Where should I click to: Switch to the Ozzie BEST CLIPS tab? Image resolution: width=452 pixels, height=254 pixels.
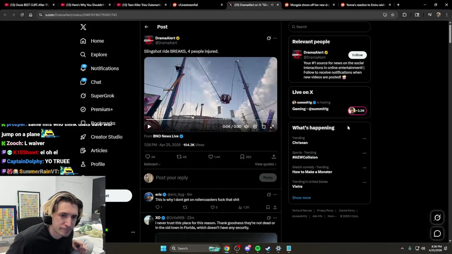pos(30,5)
